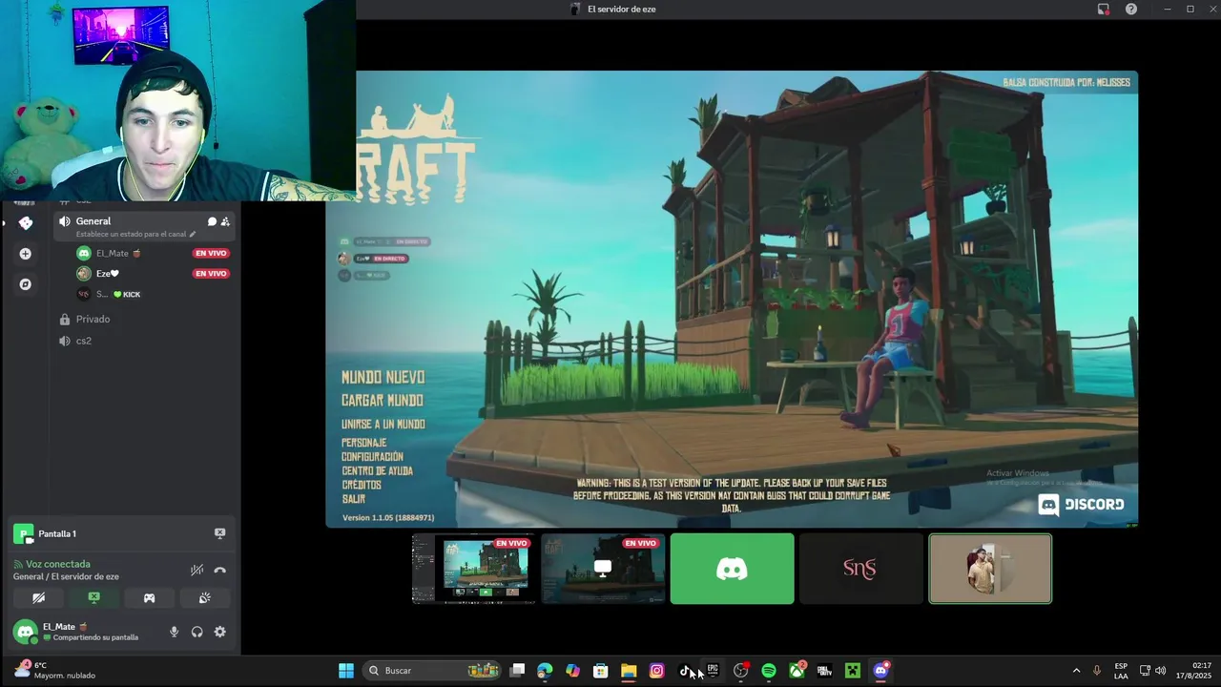The image size is (1221, 687).
Task: Open the Discord help icon in title bar
Action: click(1131, 9)
